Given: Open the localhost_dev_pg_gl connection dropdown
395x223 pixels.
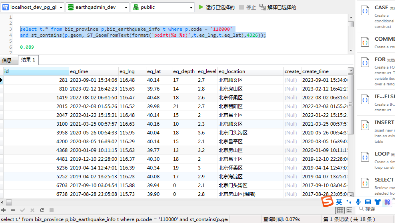Looking at the screenshot, I should point(33,7).
